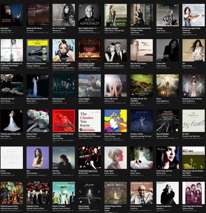Open The Classics You Know cover art
The width and height of the screenshot is (206, 213).
pos(89,121)
